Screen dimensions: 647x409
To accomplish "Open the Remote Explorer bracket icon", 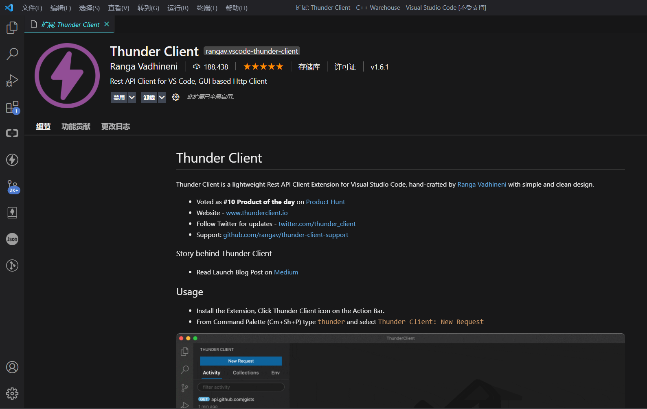I will (12, 133).
